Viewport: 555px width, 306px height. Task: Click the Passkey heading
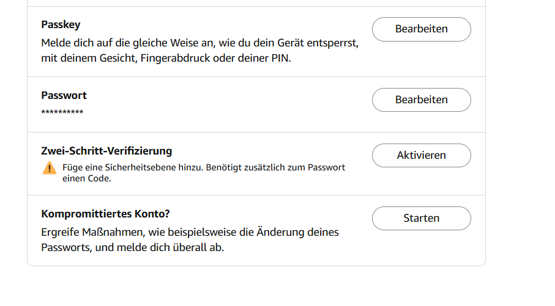(61, 25)
